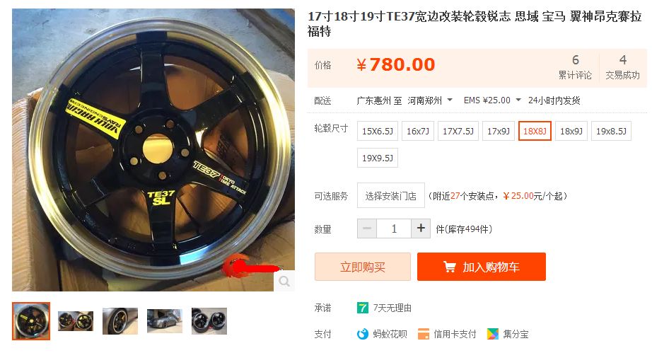Choose the 17x9J size option
This screenshot has width=652, height=353.
[499, 131]
